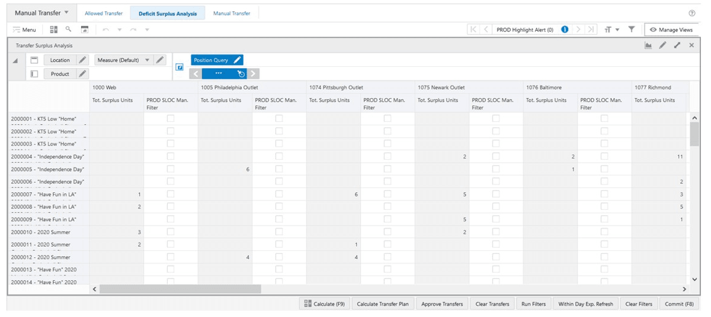Edit the Position Query with pencil icon
This screenshot has height=317, width=711.
click(237, 60)
